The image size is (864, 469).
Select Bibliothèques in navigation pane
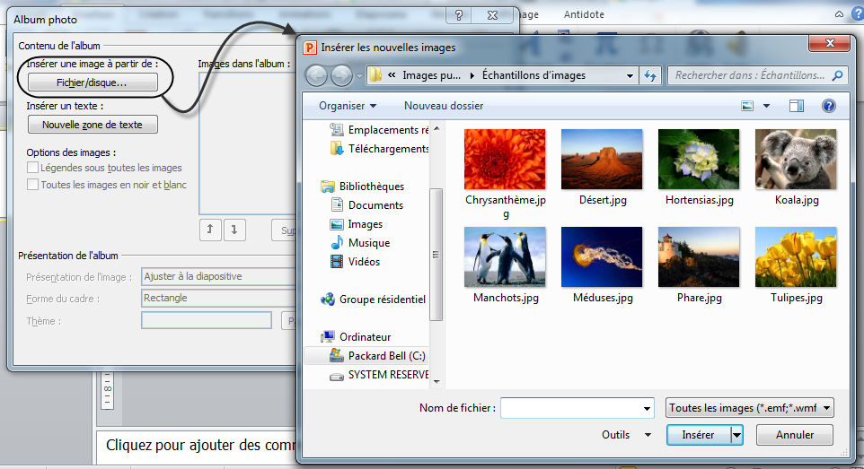click(x=363, y=186)
